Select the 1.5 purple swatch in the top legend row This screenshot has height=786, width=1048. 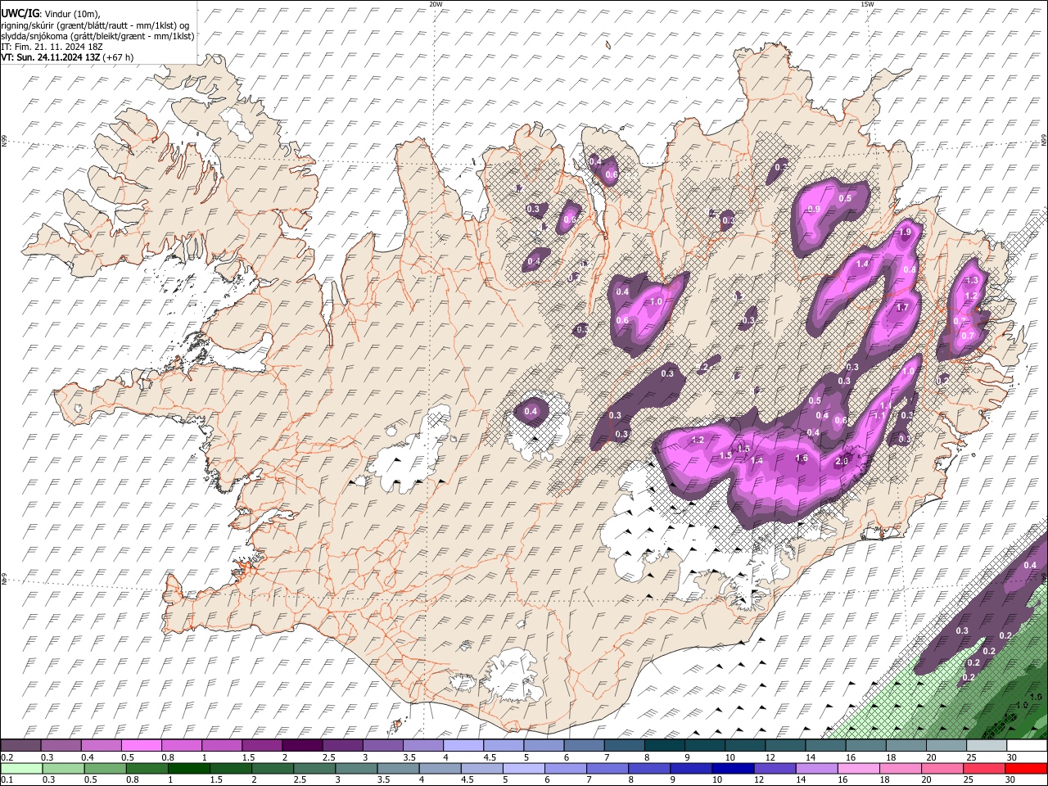(262, 746)
